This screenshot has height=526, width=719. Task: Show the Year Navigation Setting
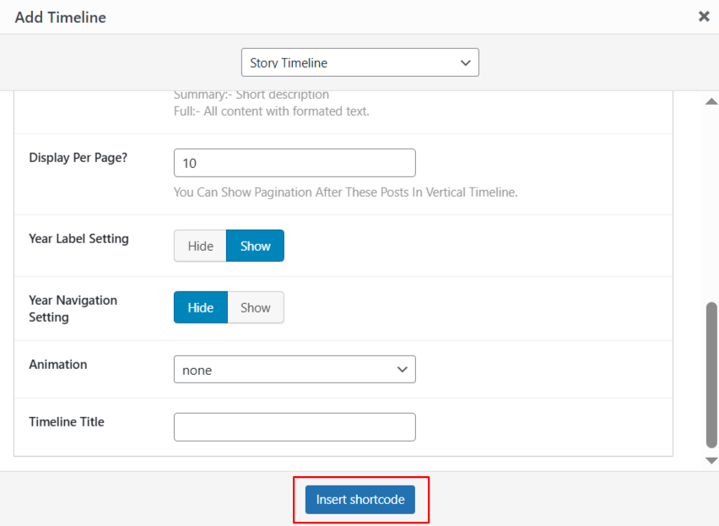coord(256,307)
